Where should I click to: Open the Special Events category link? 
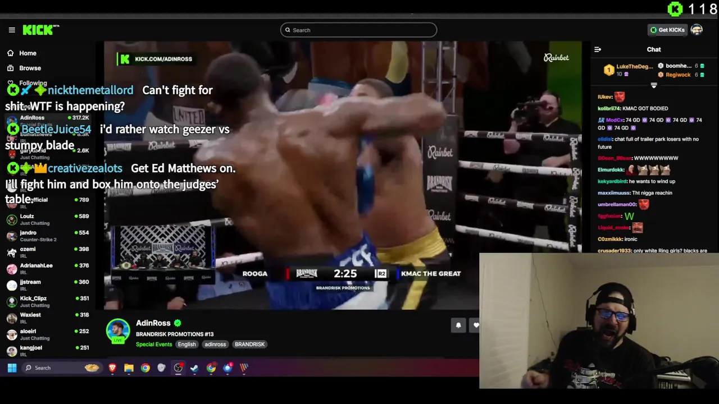154,345
